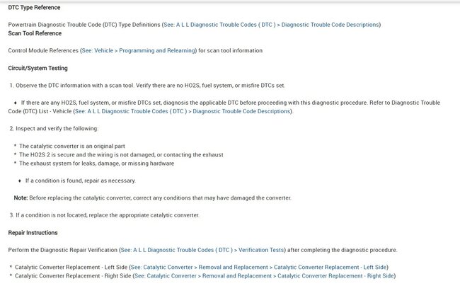The height and width of the screenshot is (286, 460).
Task: Click the DTC Type Reference heading
Action: 33,7
